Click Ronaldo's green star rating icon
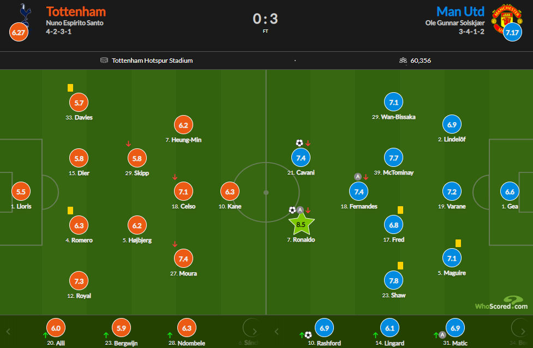533x348 pixels. click(301, 224)
